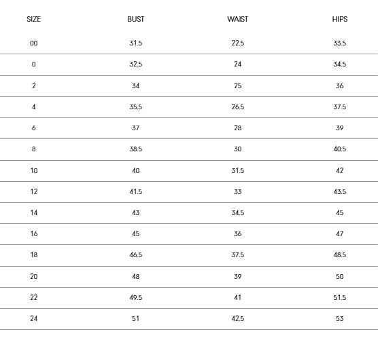Click the WAIST column header
This screenshot has width=378, height=342.
(x=238, y=19)
